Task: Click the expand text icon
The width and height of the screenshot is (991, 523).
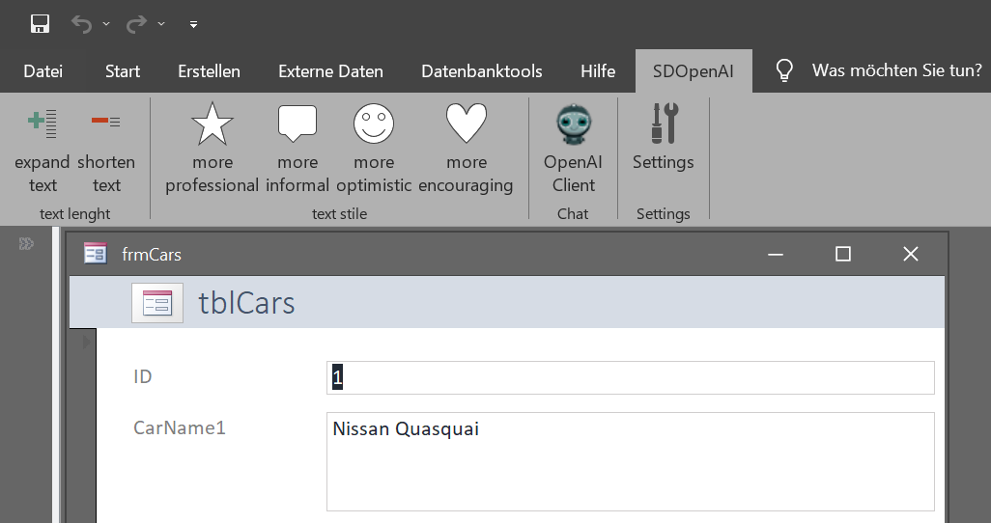Action: pyautogui.click(x=42, y=124)
